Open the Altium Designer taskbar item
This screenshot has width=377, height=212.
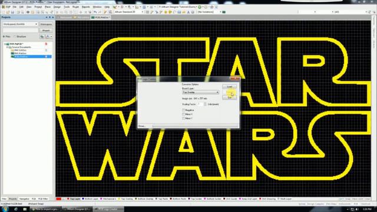(x=77, y=209)
